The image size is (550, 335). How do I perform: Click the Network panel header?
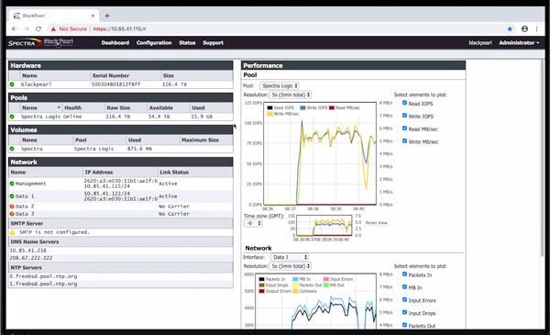pyautogui.click(x=121, y=162)
